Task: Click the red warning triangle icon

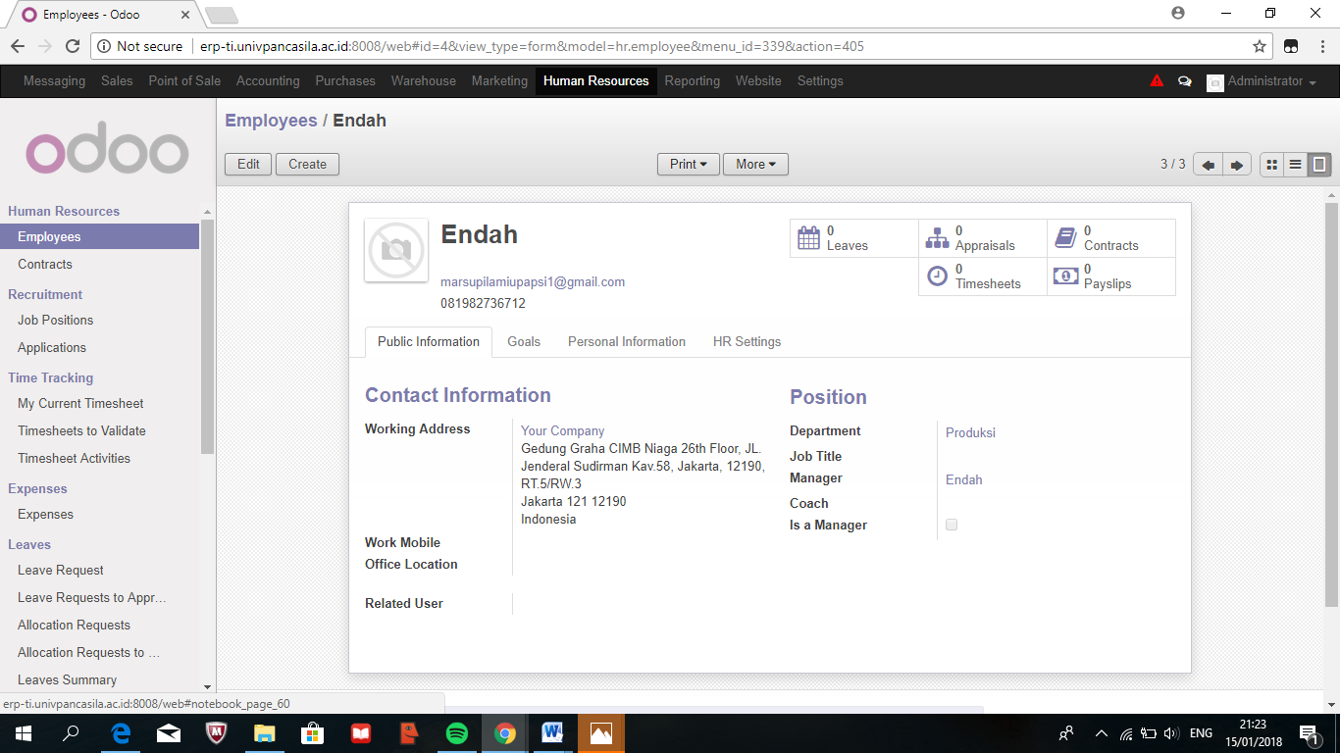Action: [x=1157, y=81]
